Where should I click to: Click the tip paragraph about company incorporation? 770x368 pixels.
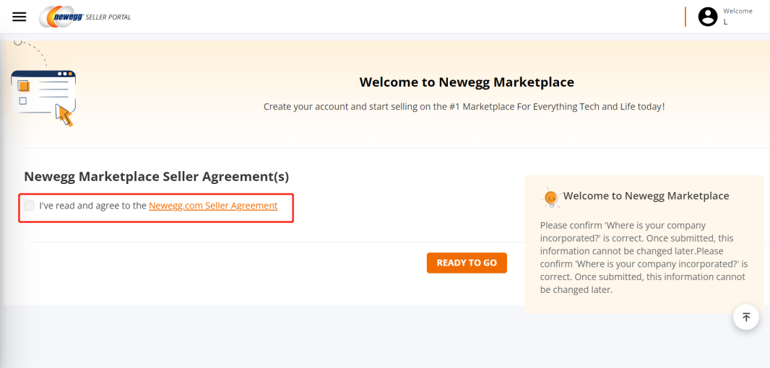tap(643, 258)
